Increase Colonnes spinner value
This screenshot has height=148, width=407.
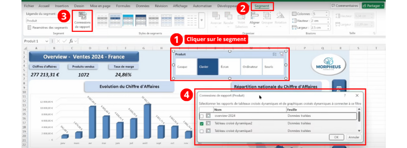click(327, 13)
